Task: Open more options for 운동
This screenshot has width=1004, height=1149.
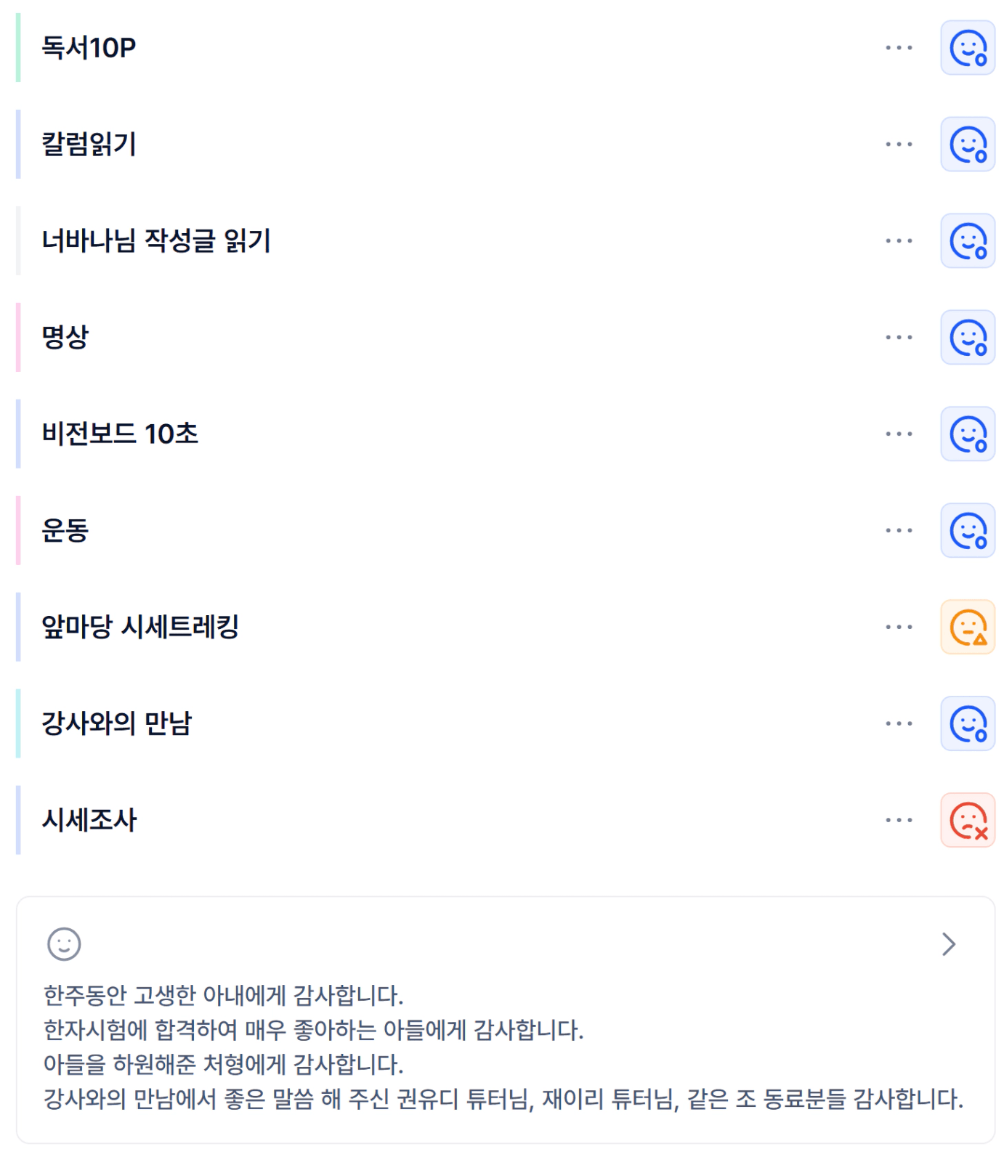Action: coord(899,531)
